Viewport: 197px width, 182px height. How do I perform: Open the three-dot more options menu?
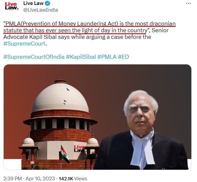[188, 3]
